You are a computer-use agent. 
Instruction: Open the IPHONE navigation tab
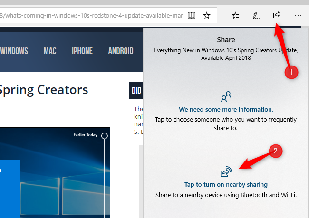coord(82,51)
